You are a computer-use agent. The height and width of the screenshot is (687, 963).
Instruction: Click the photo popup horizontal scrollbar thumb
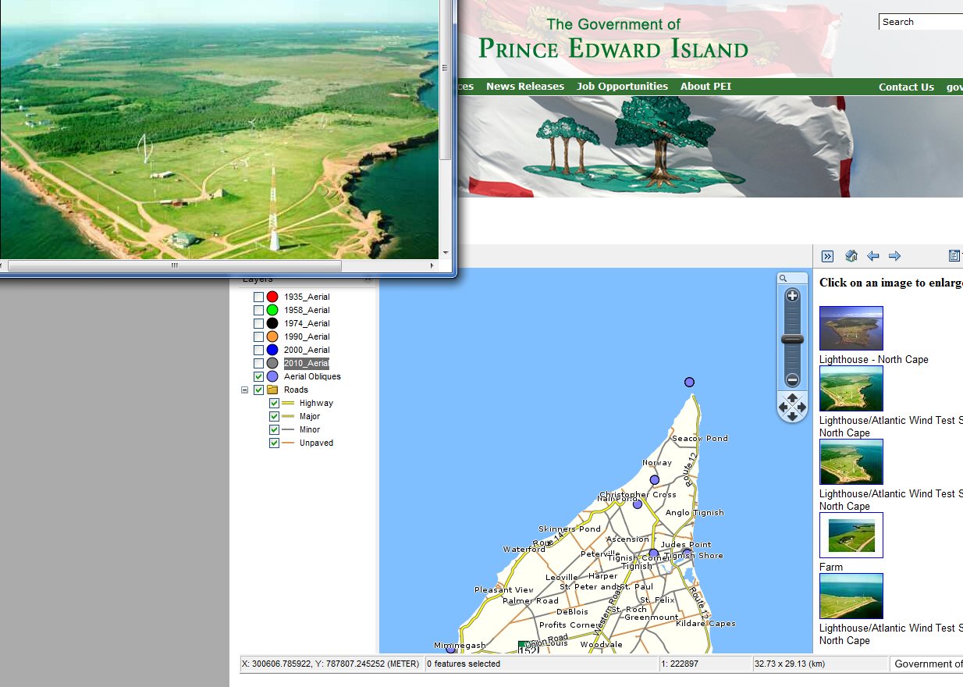[x=174, y=266]
